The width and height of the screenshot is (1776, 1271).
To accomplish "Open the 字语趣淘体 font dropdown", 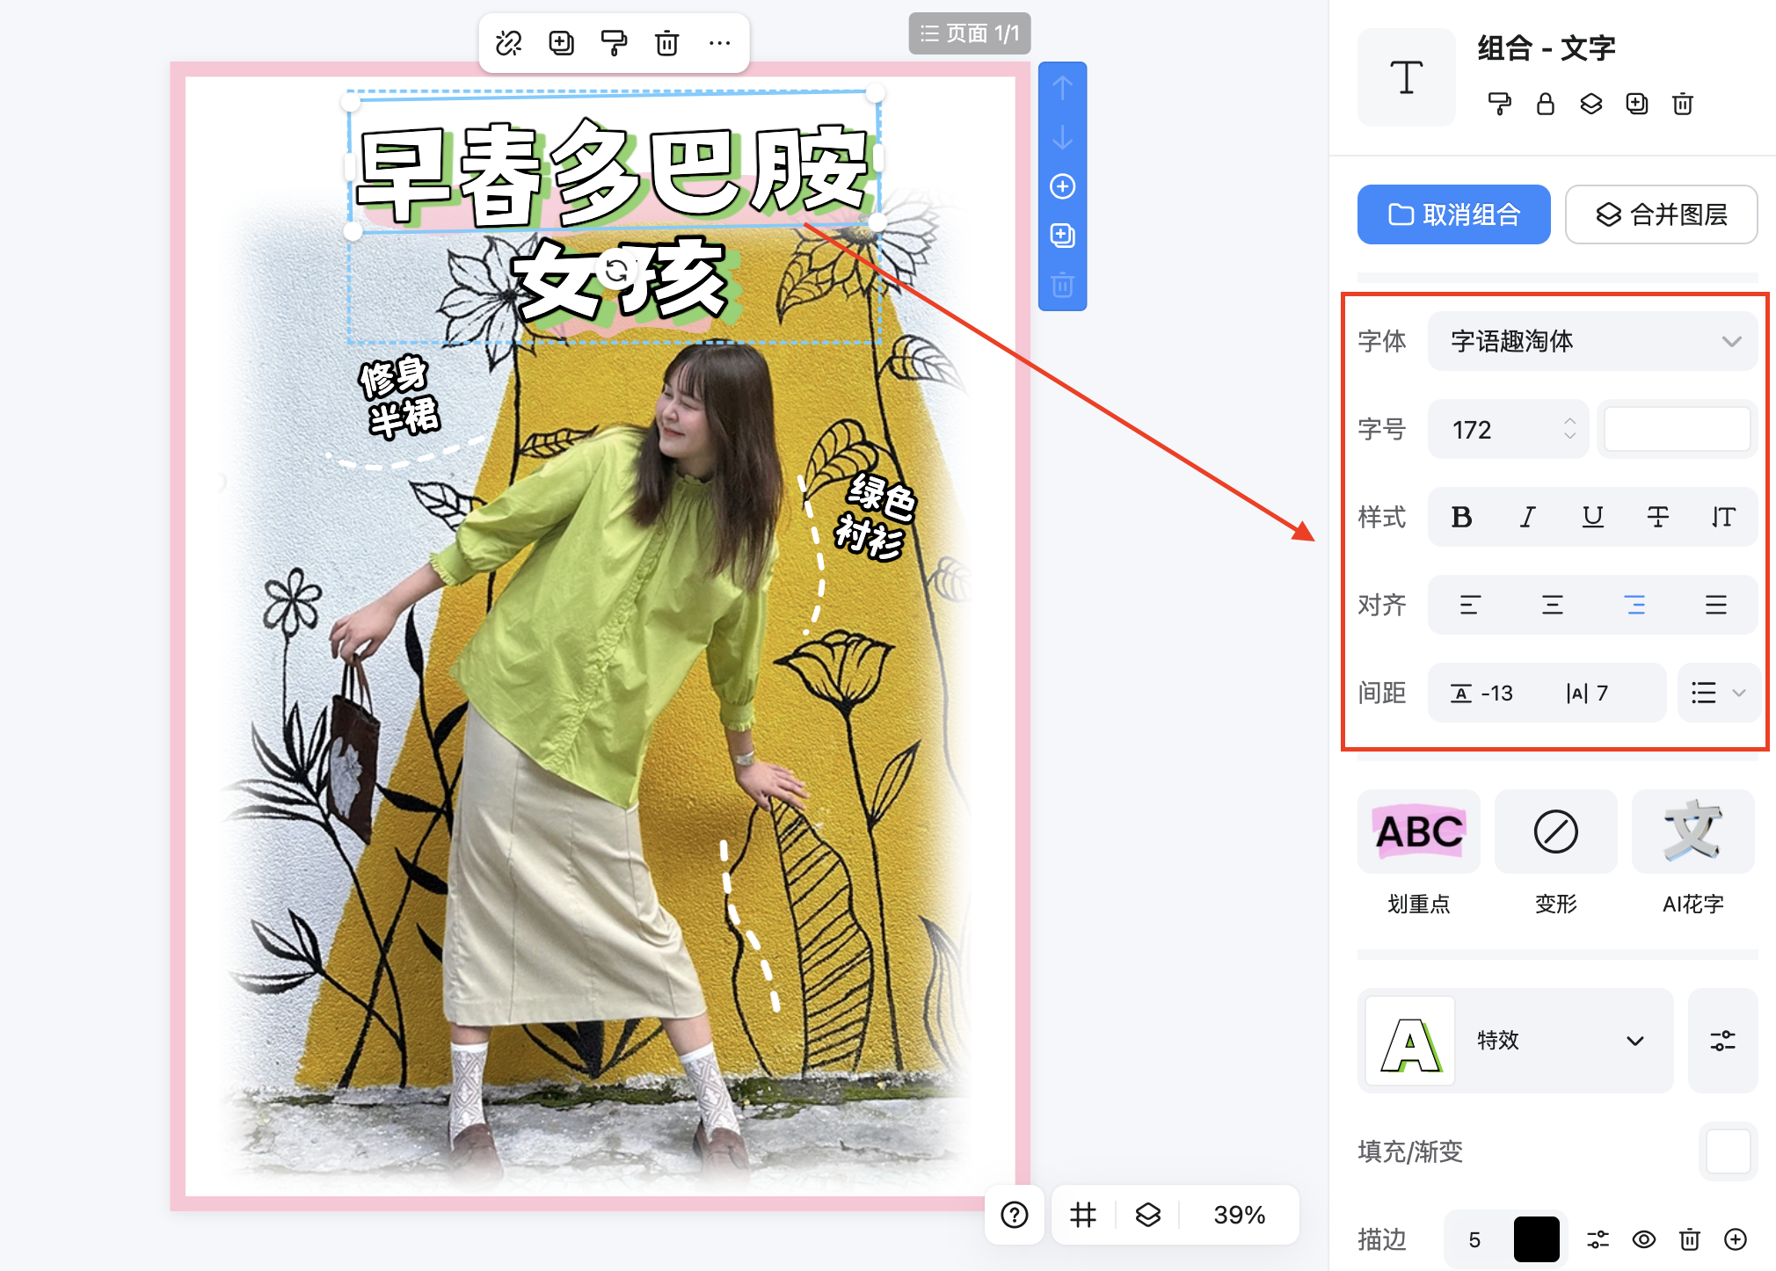I will click(1592, 341).
